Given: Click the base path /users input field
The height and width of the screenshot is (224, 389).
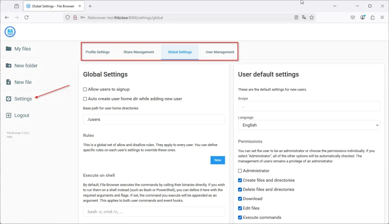Looking at the screenshot, I should click(154, 120).
